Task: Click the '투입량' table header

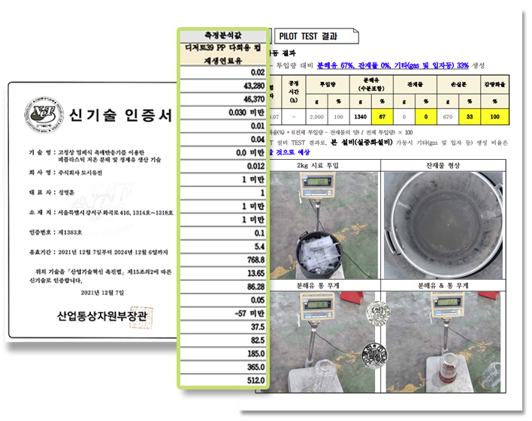Action: (328, 85)
